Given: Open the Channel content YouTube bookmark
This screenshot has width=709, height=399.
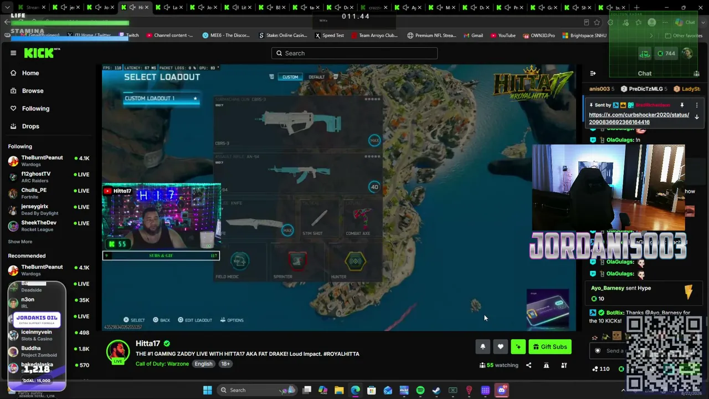Looking at the screenshot, I should point(169,35).
